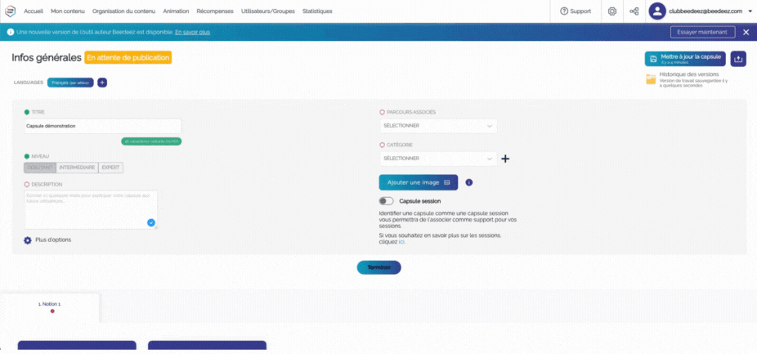Select the DEBUTANT level option
757x354 pixels.
(x=40, y=168)
